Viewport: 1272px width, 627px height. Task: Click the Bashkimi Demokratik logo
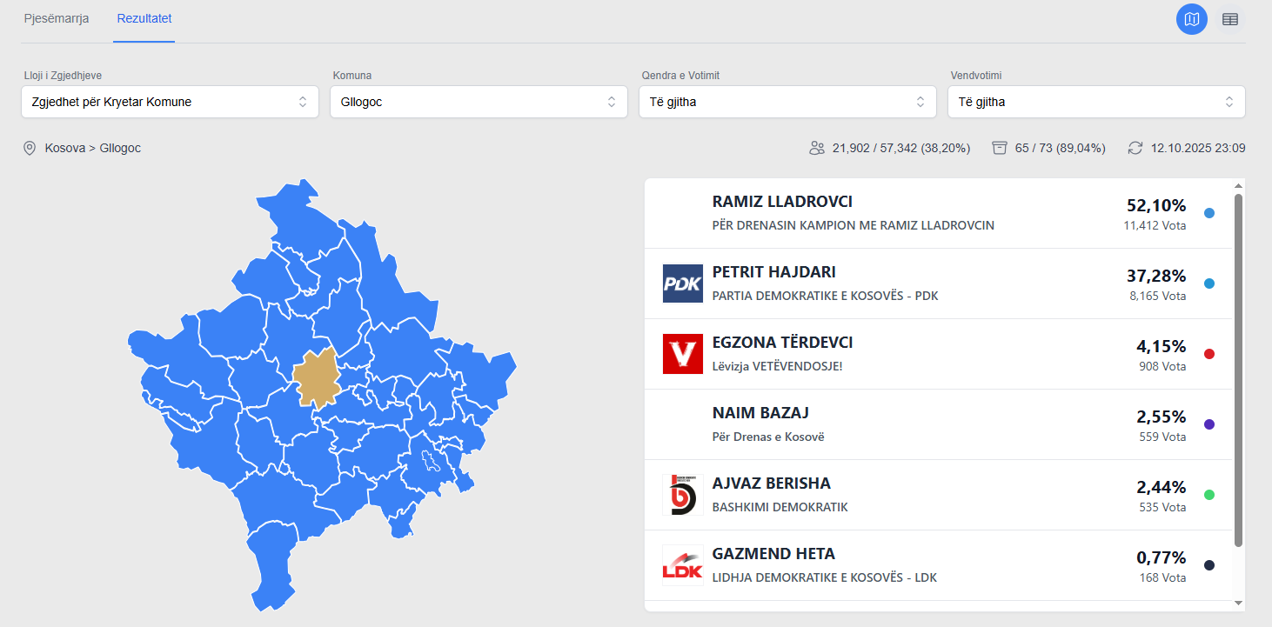pos(683,495)
